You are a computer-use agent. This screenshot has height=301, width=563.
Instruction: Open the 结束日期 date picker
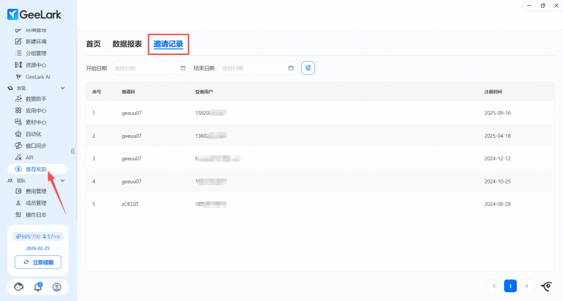tap(258, 68)
